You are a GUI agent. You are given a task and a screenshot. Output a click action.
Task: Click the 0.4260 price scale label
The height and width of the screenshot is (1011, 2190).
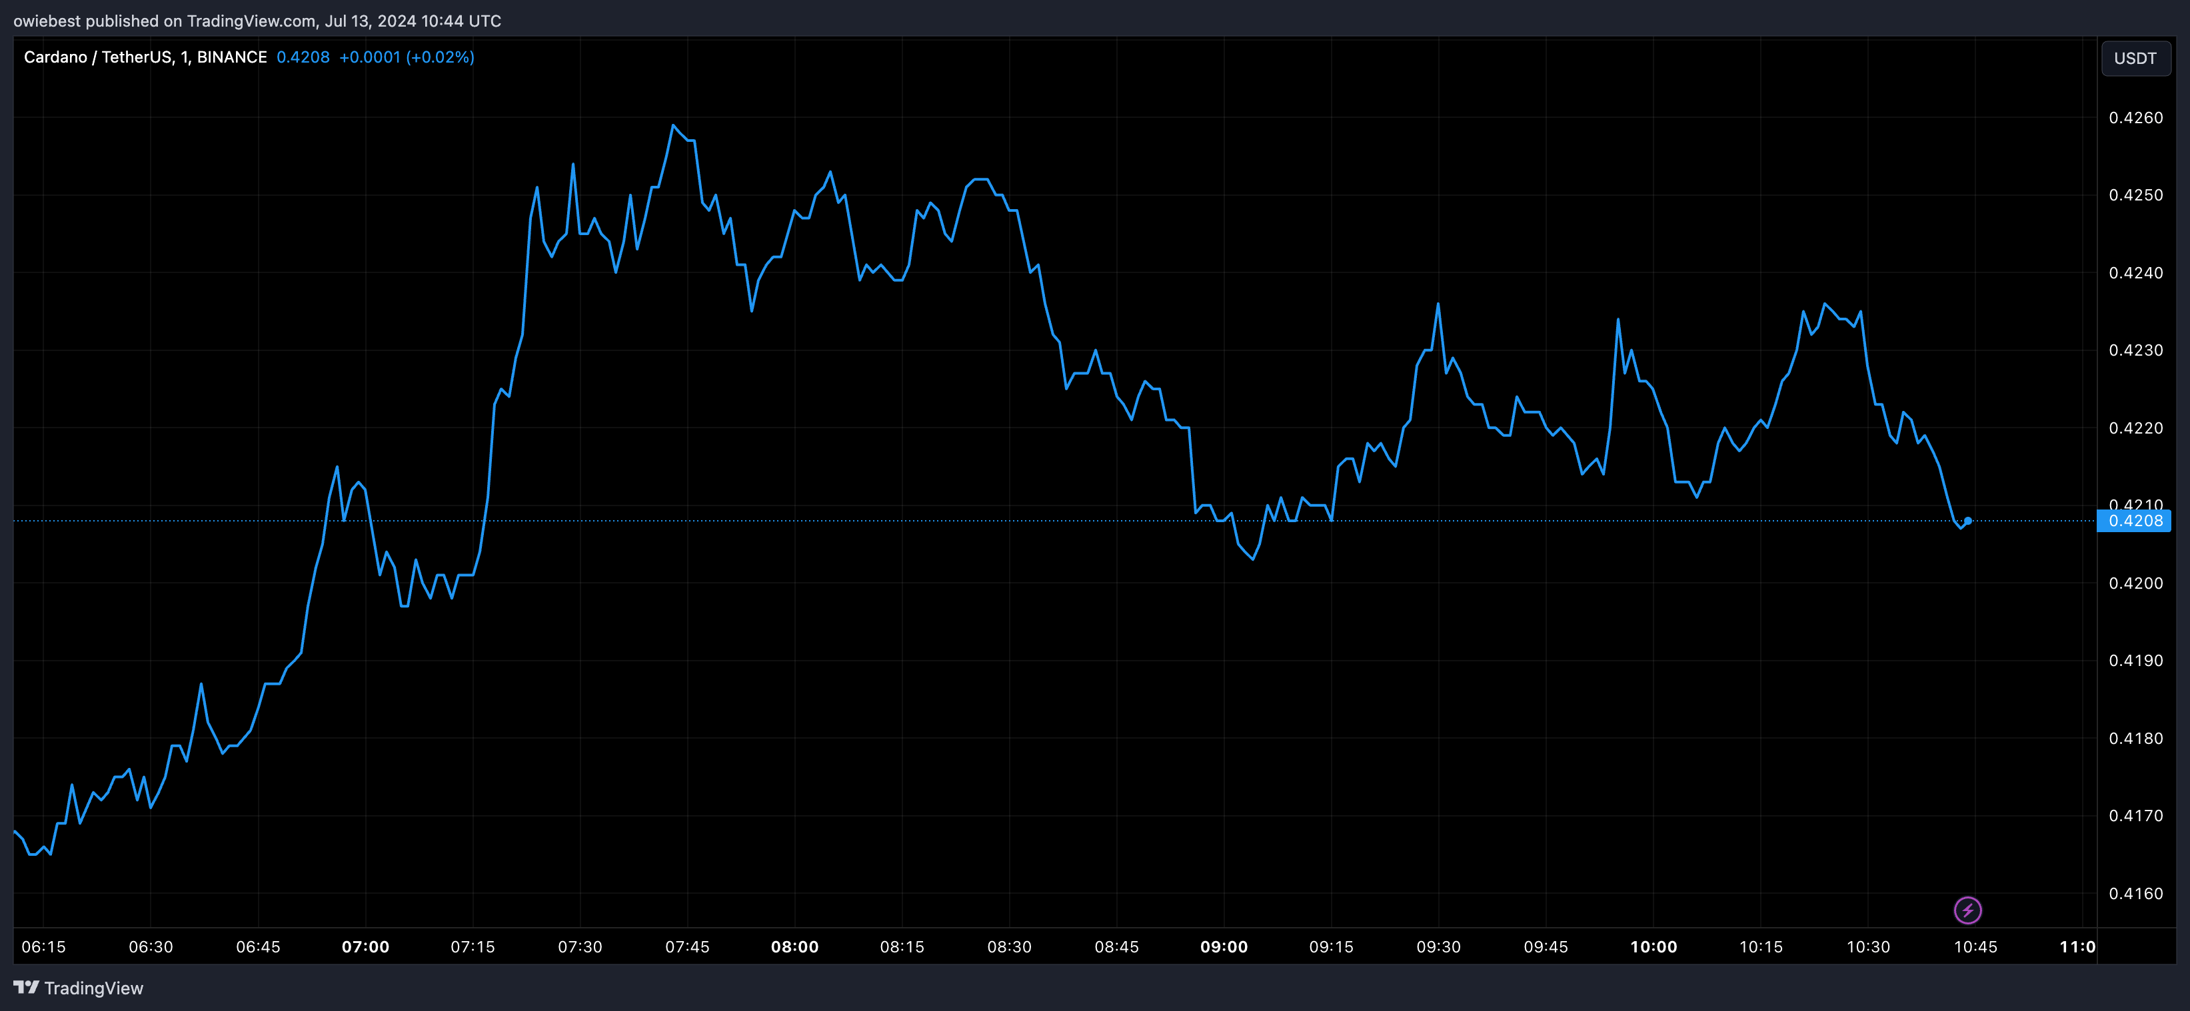coord(2135,117)
